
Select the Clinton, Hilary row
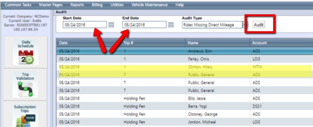pyautogui.click(x=185, y=67)
